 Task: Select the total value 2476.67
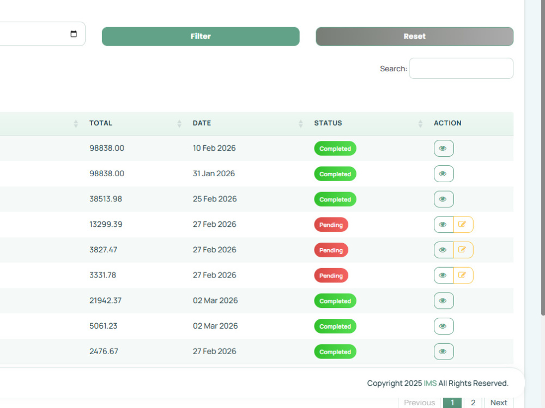tap(104, 351)
